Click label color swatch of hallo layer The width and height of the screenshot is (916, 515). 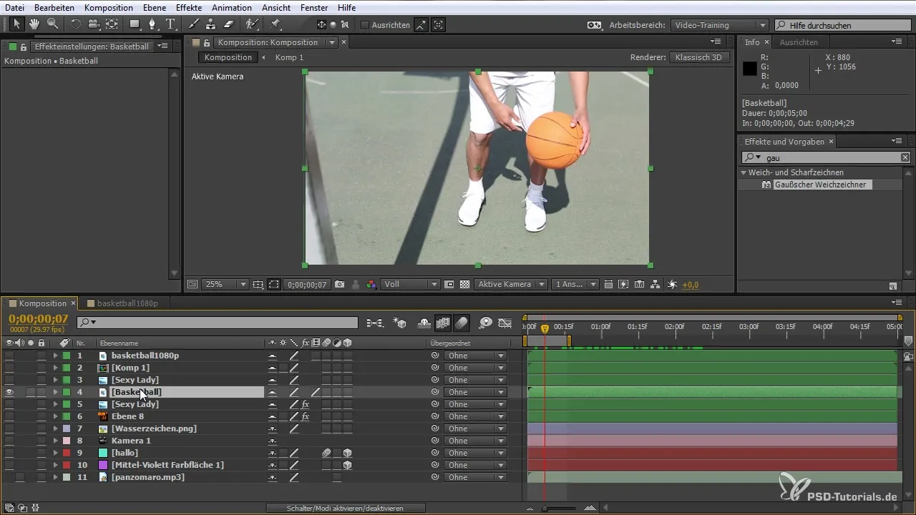coord(67,453)
